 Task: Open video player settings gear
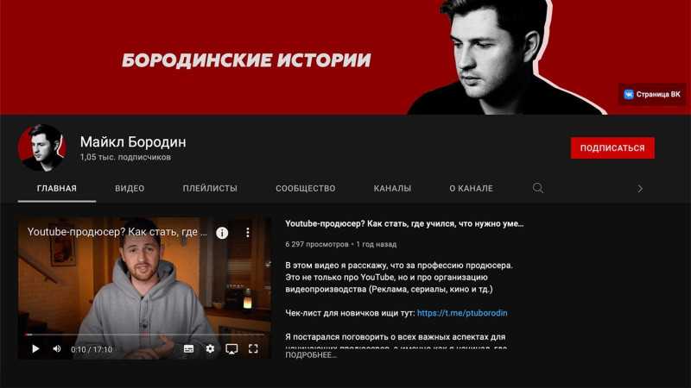click(210, 349)
